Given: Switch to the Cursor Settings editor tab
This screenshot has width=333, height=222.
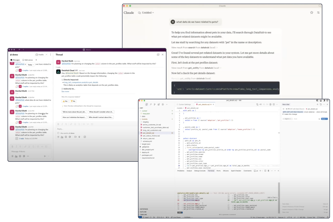Looking at the screenshot, I should point(185,104).
